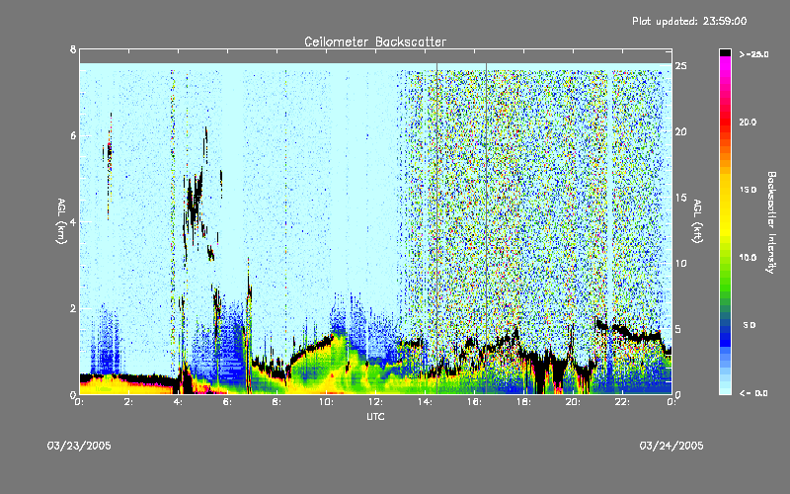Click the '5' tick on the kft axis
Viewport: 790px width, 494px height.
tap(678, 329)
